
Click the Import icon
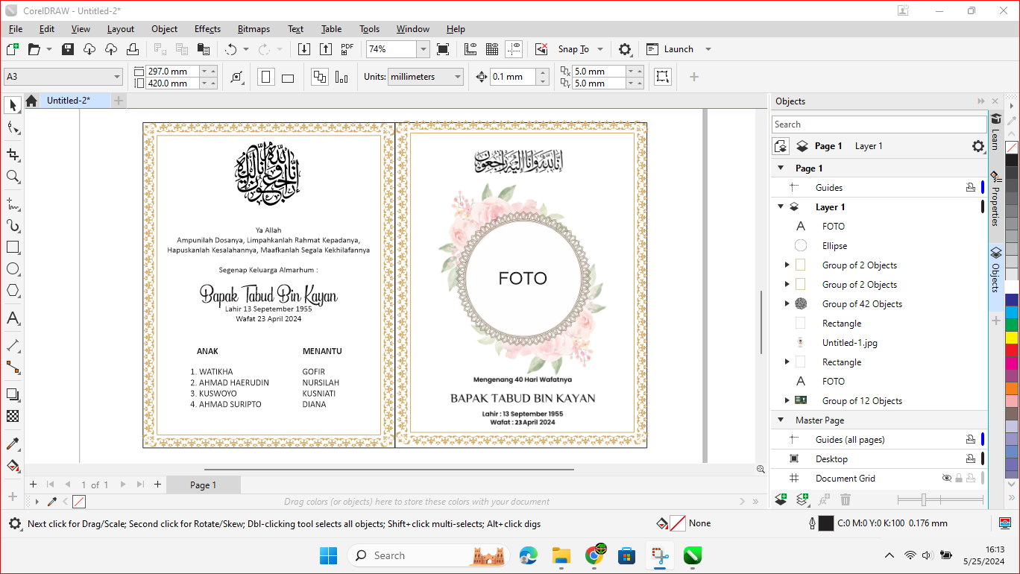[x=304, y=49]
